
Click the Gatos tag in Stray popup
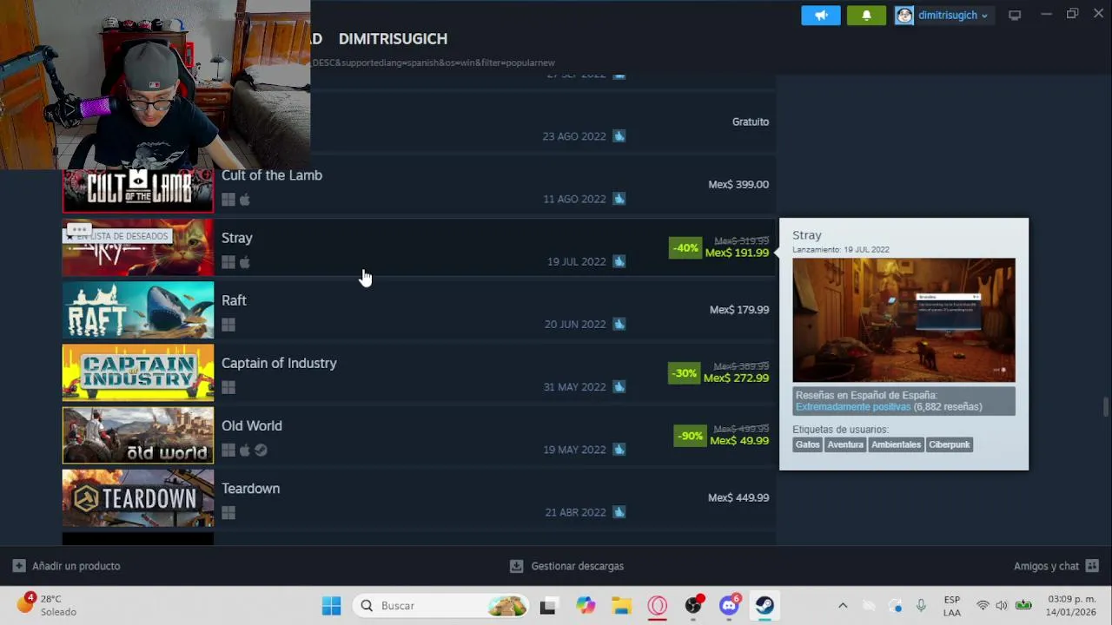coord(807,444)
